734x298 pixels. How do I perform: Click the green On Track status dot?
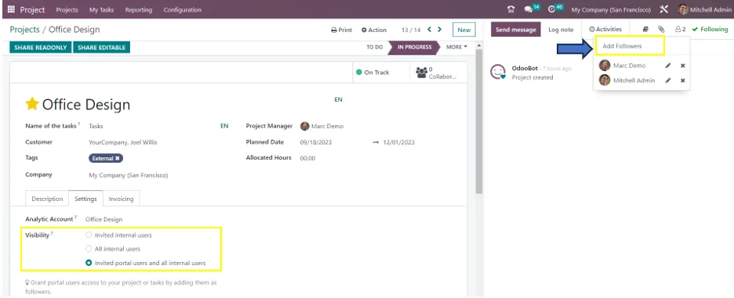click(359, 73)
